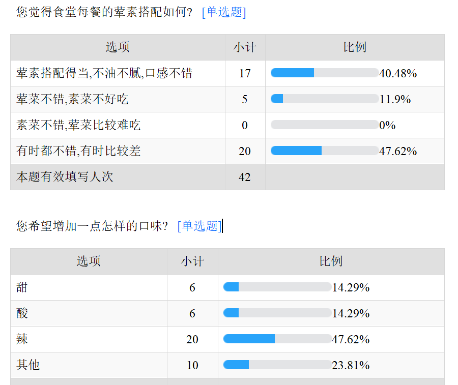The width and height of the screenshot is (458, 385).
Task: Click the 23.81% progress bar for 其他
Action: [277, 365]
